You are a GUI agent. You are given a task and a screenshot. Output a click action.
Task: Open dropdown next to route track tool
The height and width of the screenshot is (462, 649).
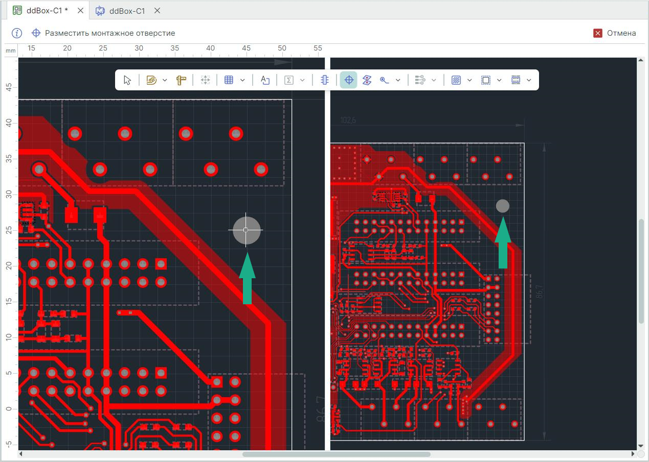click(165, 80)
